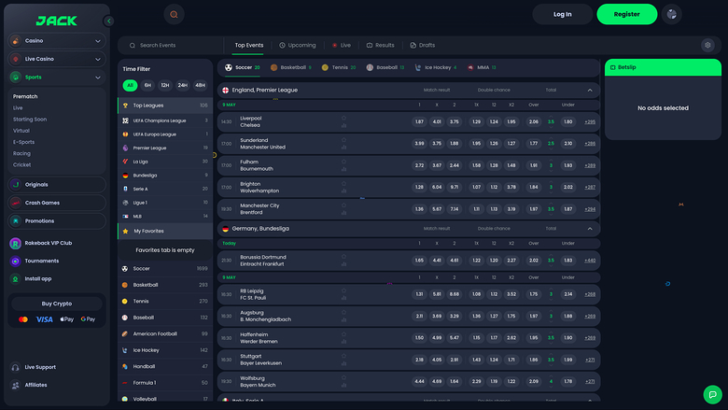Favorite the Liverpool vs Chelsea match star
728x410 pixels.
[344, 118]
